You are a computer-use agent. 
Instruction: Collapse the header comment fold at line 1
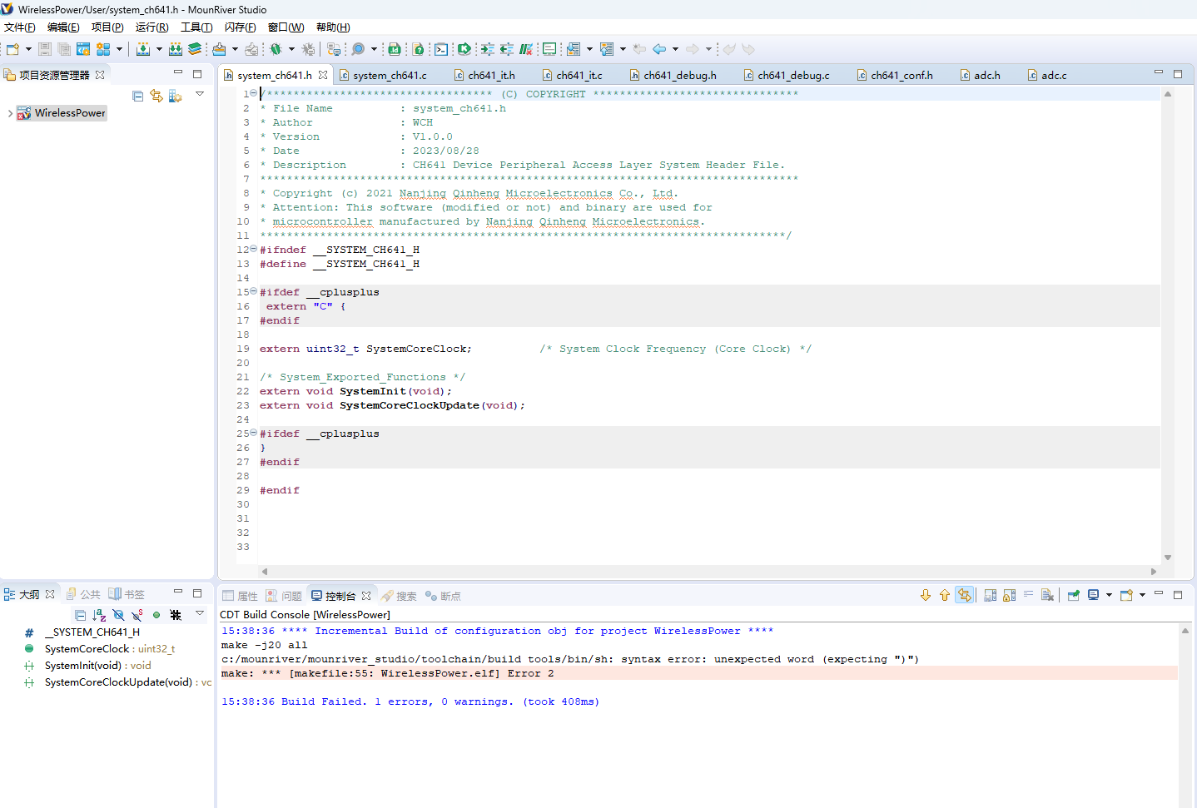[x=253, y=93]
